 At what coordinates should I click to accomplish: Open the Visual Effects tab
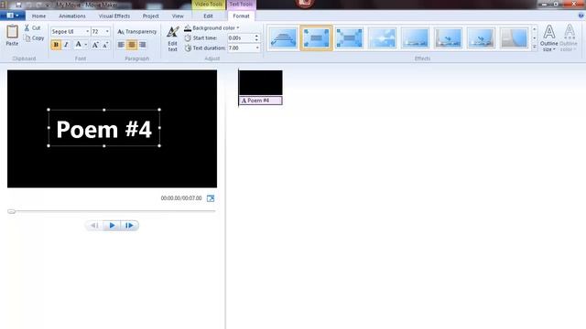pos(114,16)
